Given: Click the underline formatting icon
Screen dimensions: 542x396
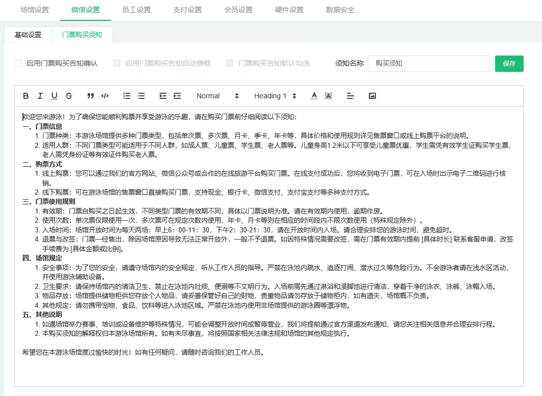Looking at the screenshot, I should [55, 96].
